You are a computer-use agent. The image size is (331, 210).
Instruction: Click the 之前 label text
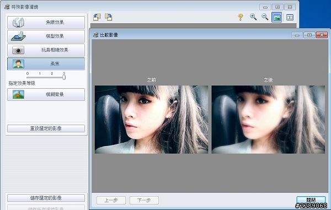click(151, 80)
